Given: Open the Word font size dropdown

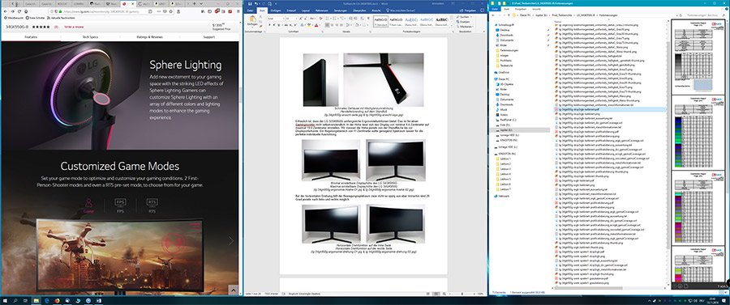Looking at the screenshot, I should pos(297,19).
